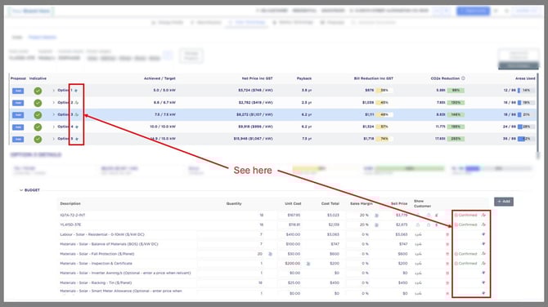Tick Confirmed checkbox for IQ7A-72-2-INT

456,215
